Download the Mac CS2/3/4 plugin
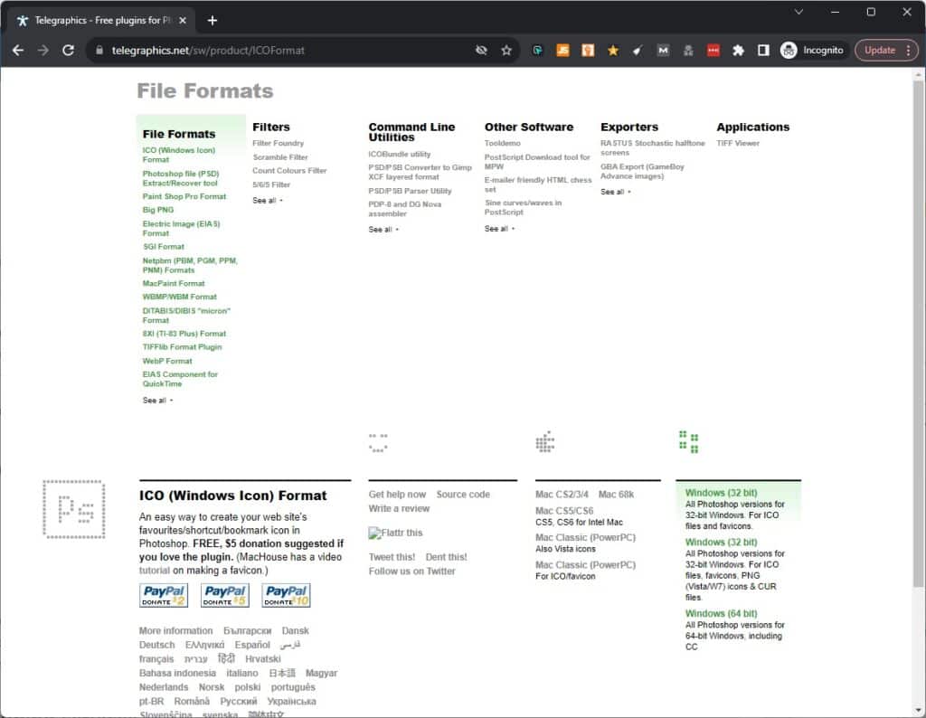This screenshot has width=926, height=718. [562, 495]
